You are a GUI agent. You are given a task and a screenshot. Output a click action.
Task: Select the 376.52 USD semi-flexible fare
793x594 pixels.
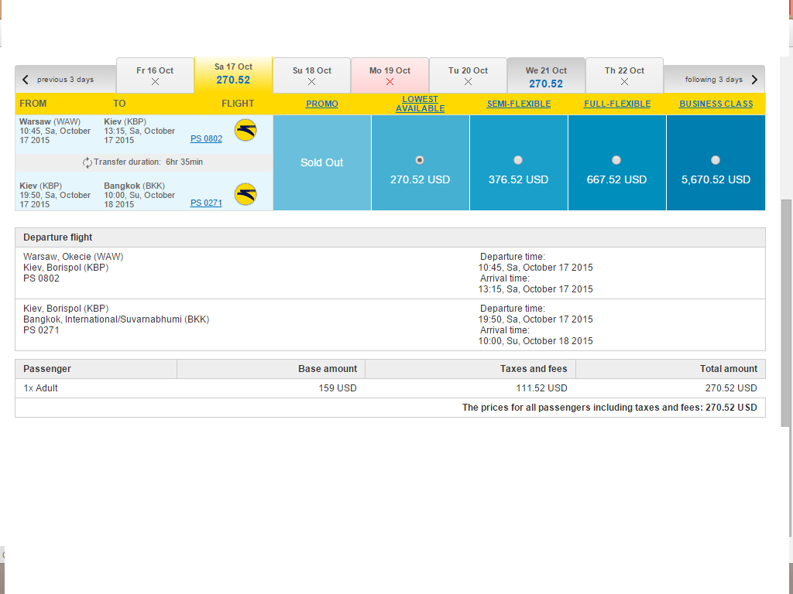click(518, 160)
